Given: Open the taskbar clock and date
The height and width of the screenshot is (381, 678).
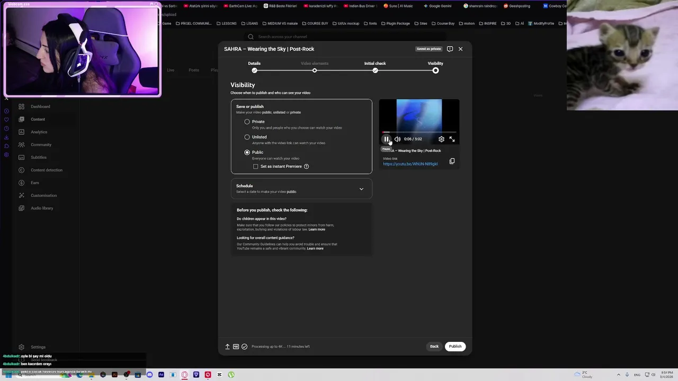Looking at the screenshot, I should click(667, 375).
